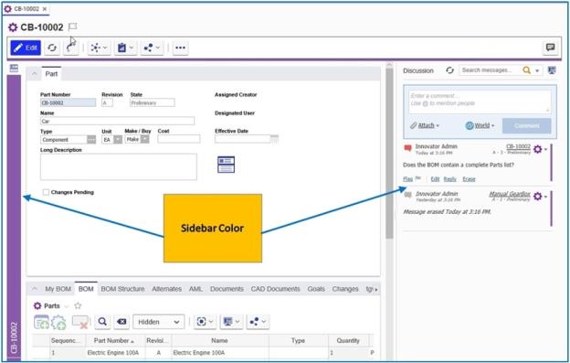570x363 pixels.
Task: Switch to the Goals tab
Action: (316, 289)
